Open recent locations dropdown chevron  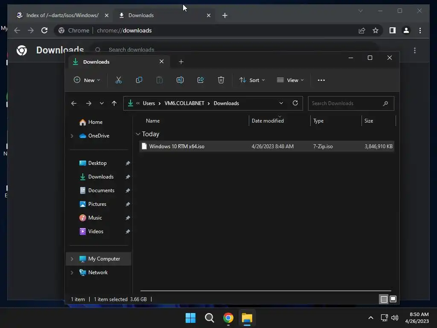coord(102,103)
